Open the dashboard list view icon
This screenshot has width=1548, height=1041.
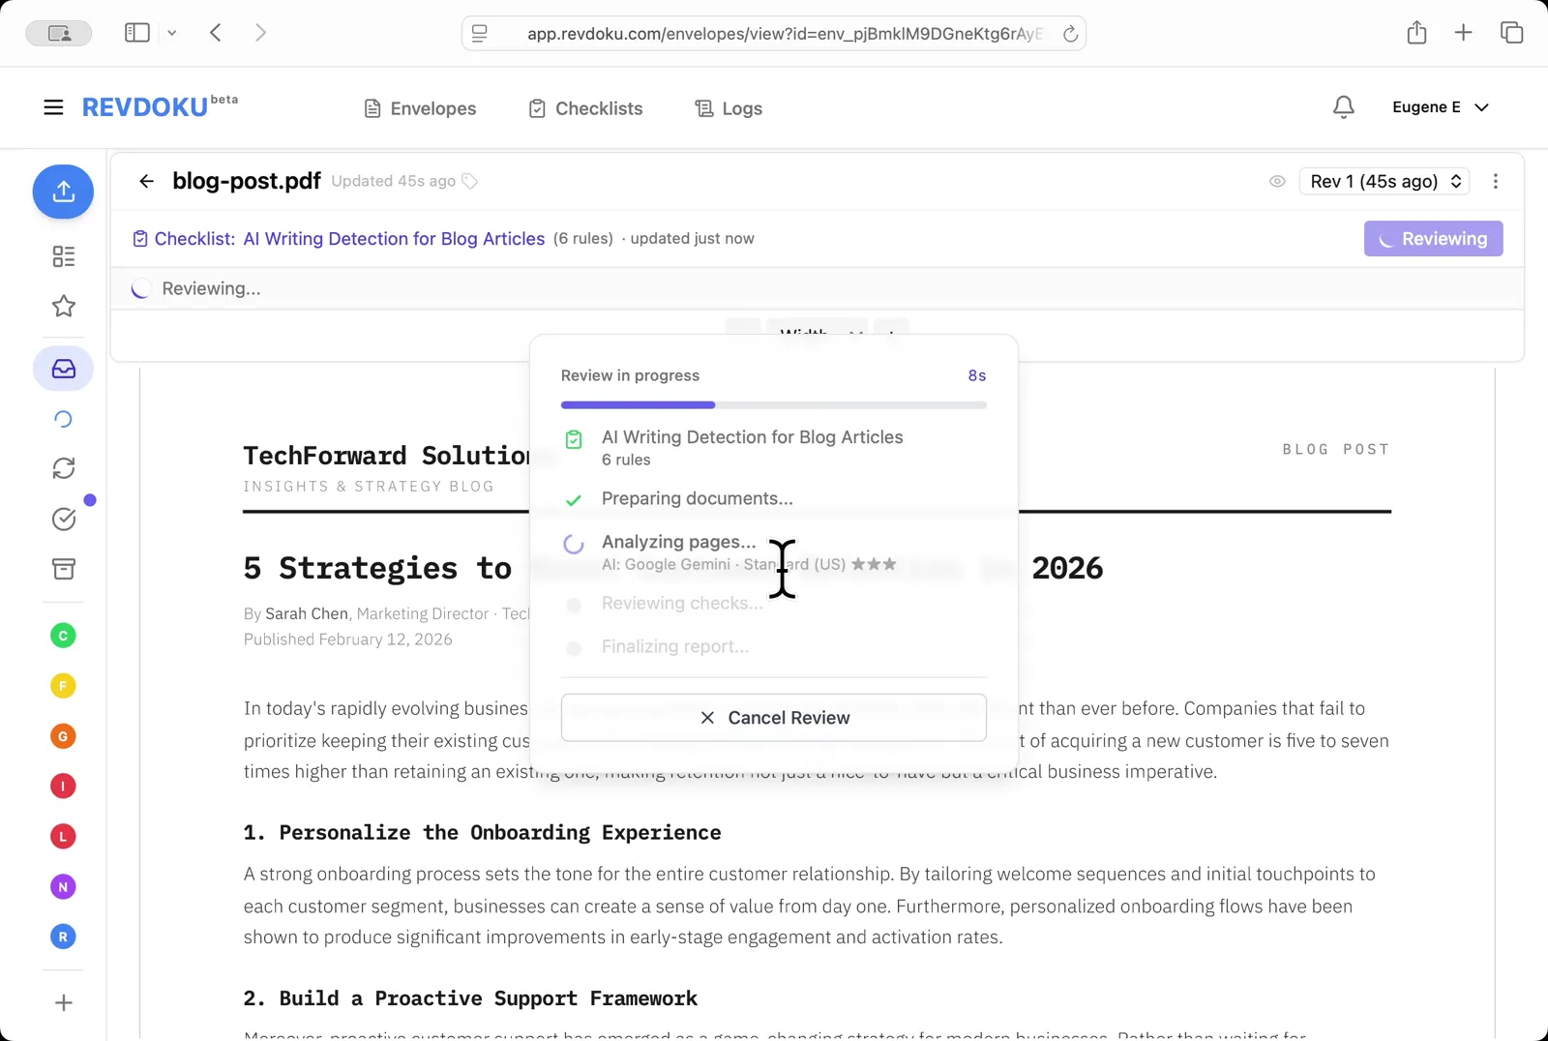tap(63, 256)
